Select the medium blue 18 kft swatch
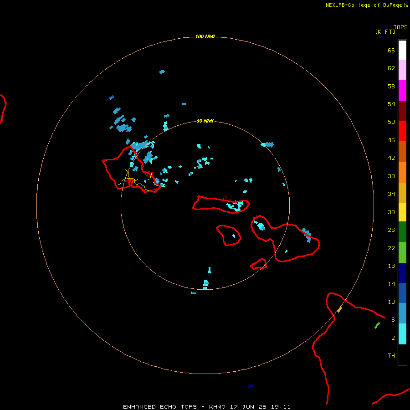410x410 pixels. click(x=402, y=293)
